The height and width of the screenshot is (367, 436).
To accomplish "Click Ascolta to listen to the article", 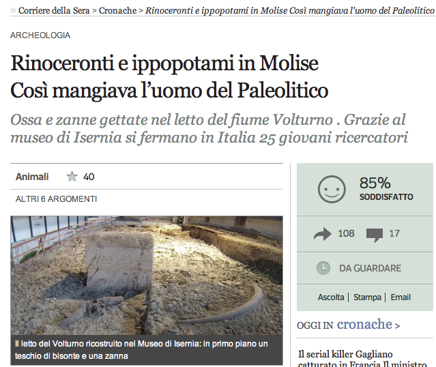I will pyautogui.click(x=331, y=297).
